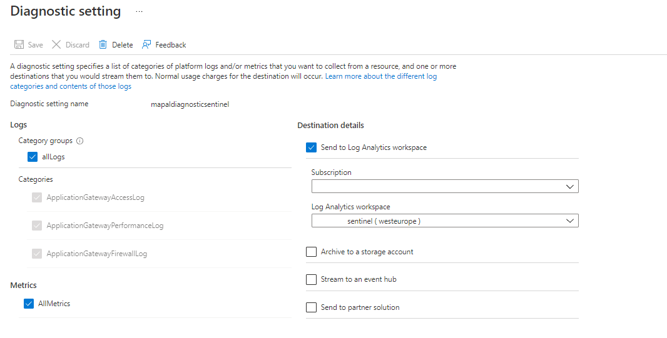Image resolution: width=667 pixels, height=338 pixels.
Task: Click the Delete trash can icon
Action: [103, 45]
